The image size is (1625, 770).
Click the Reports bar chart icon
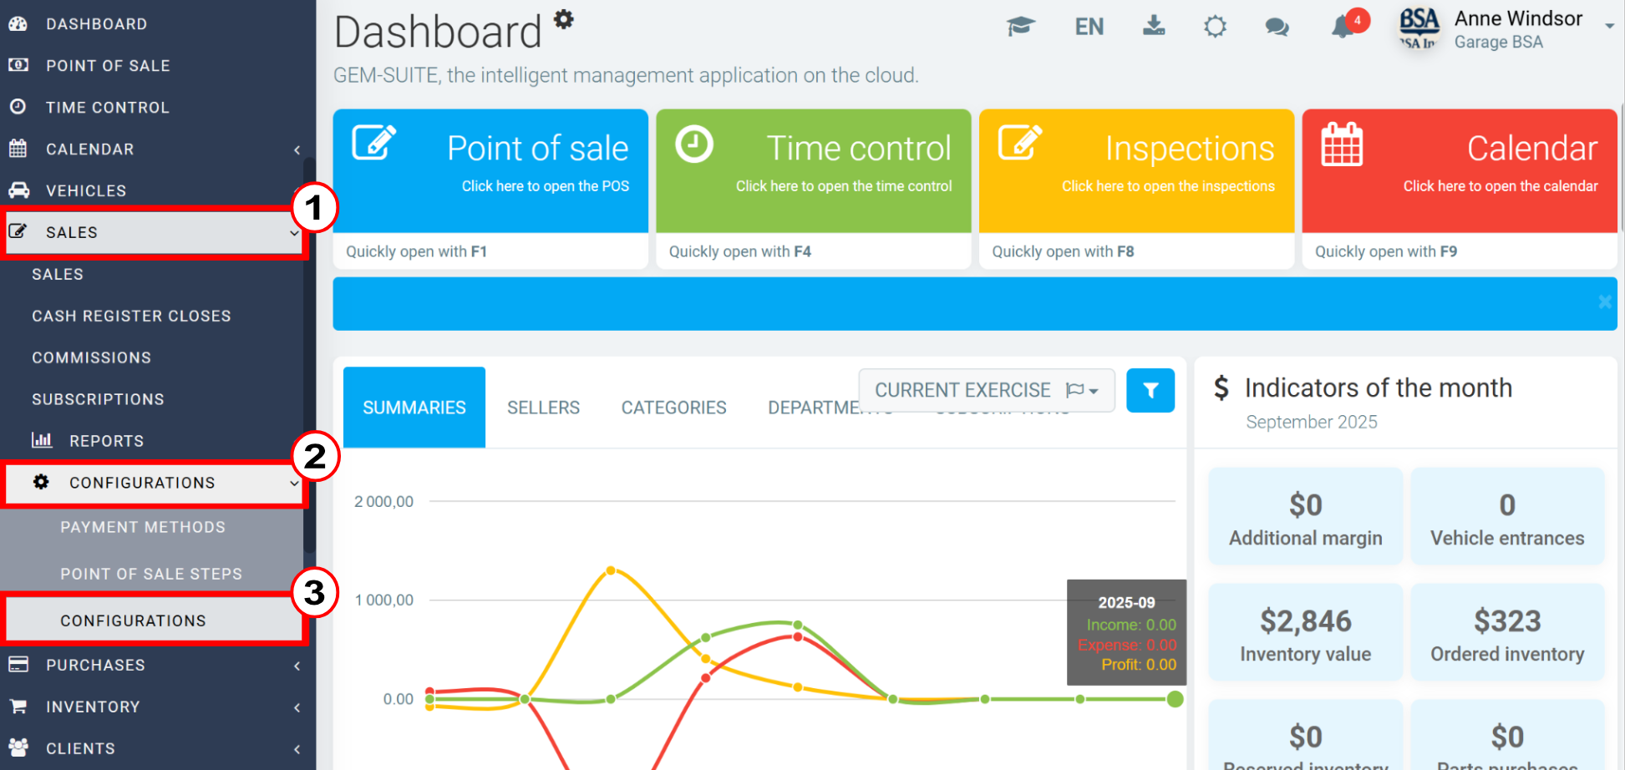(42, 439)
